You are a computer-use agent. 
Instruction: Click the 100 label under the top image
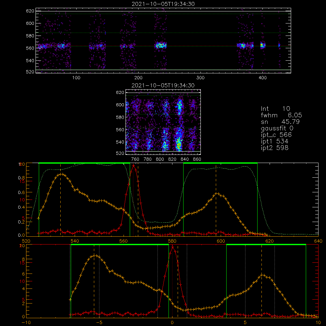(76, 78)
